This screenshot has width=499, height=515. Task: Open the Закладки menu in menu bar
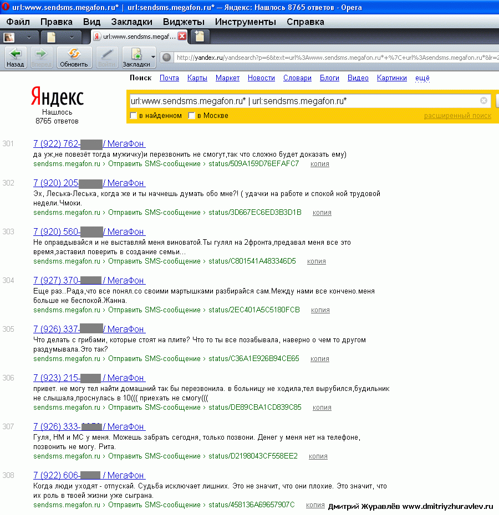(131, 22)
